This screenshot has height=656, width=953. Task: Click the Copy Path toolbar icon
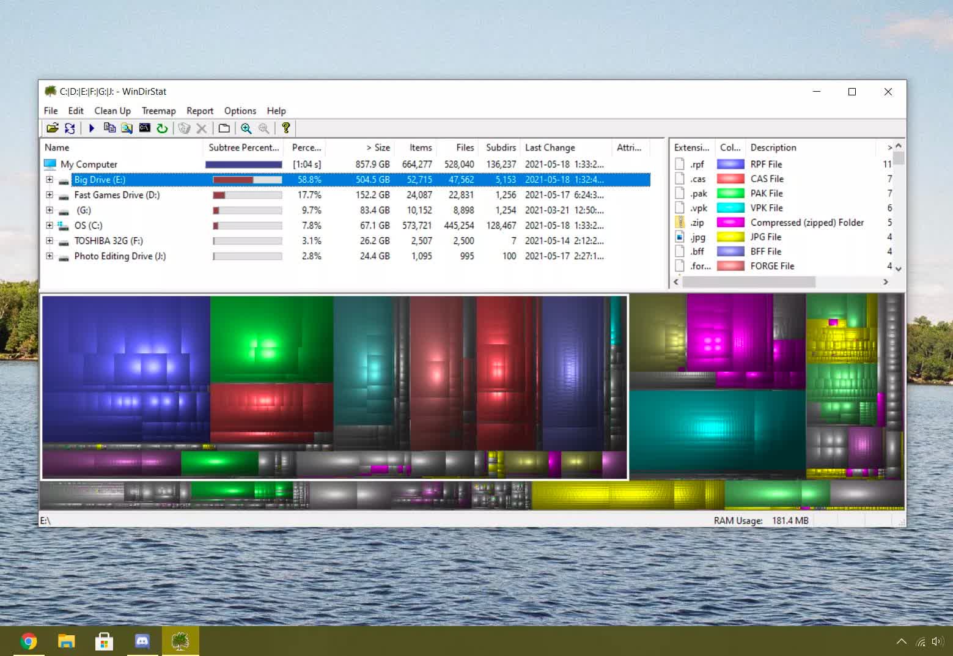(x=109, y=128)
